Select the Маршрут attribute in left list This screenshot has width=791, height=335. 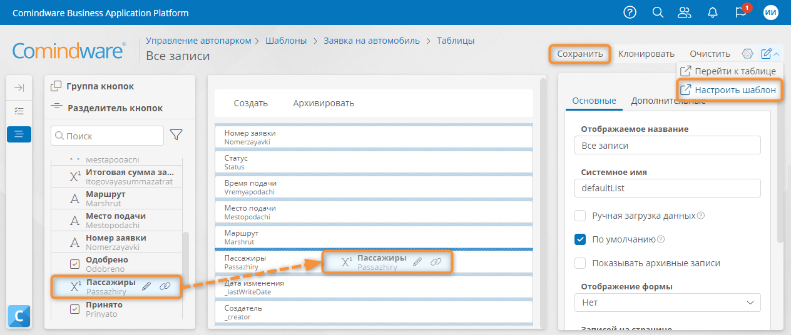[116, 199]
